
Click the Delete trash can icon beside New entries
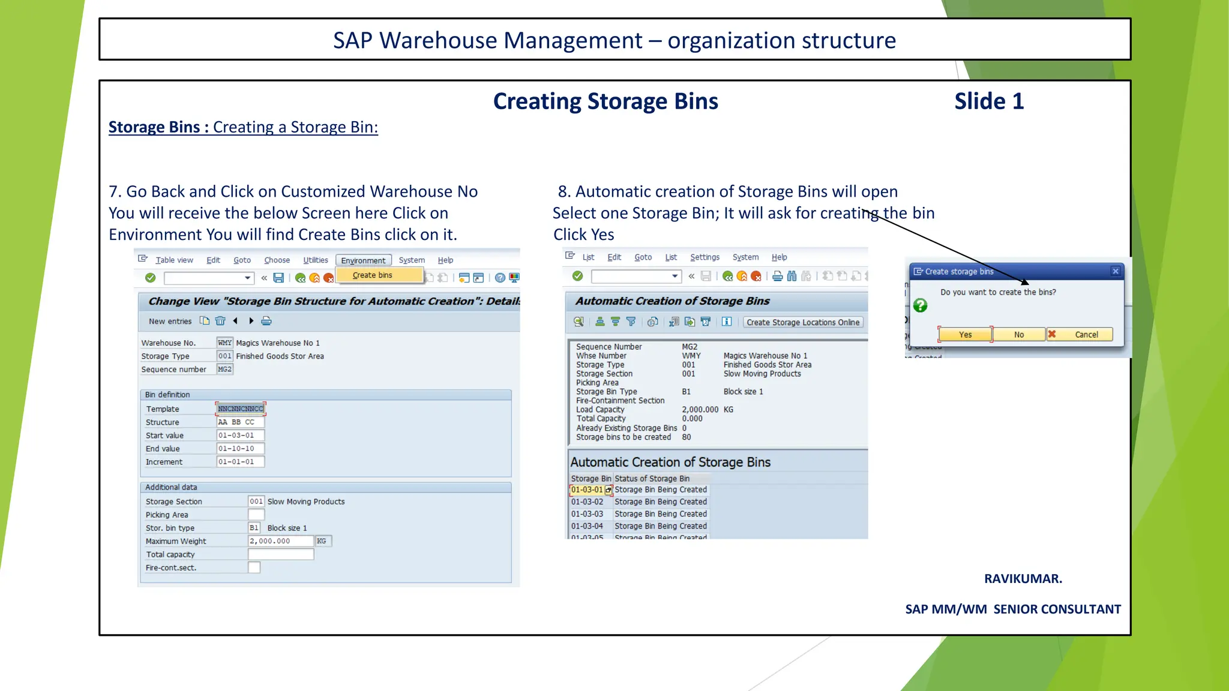220,321
